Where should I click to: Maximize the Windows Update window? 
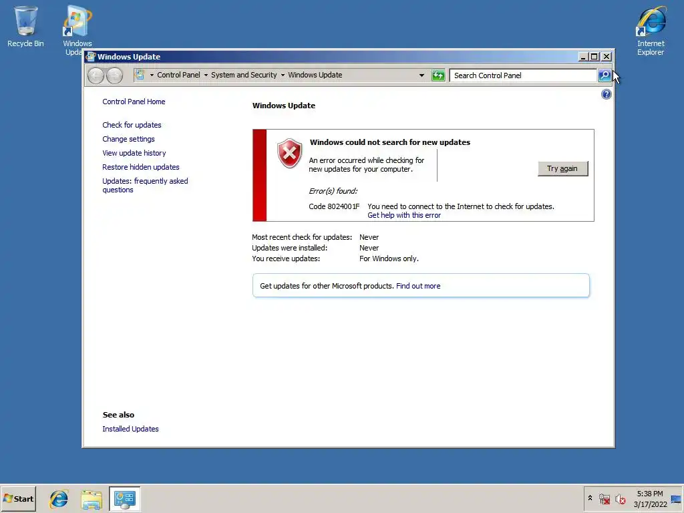pyautogui.click(x=594, y=57)
